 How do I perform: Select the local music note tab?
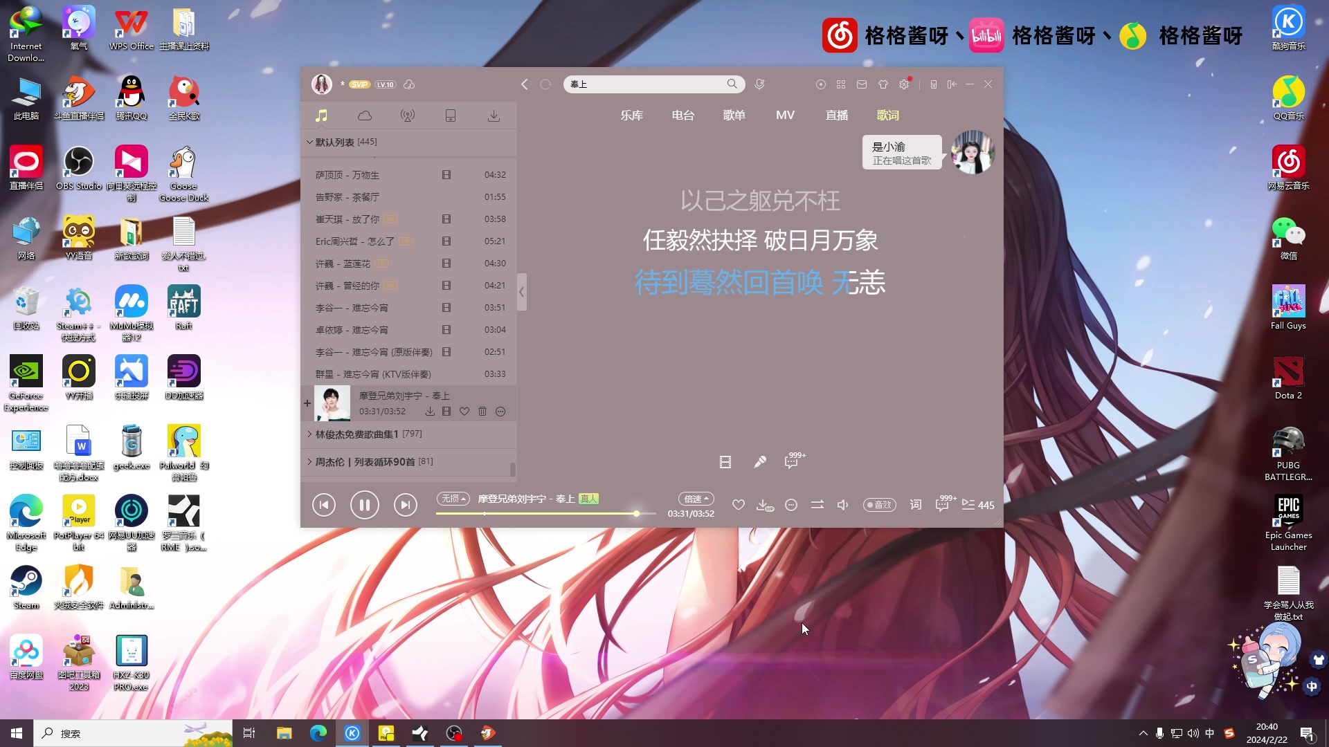[x=321, y=116]
